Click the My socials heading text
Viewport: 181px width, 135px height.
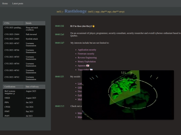point(75,77)
